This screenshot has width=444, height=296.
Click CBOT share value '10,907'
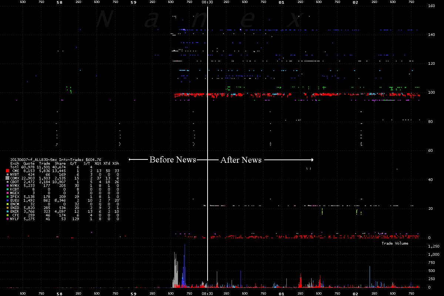[59, 182]
